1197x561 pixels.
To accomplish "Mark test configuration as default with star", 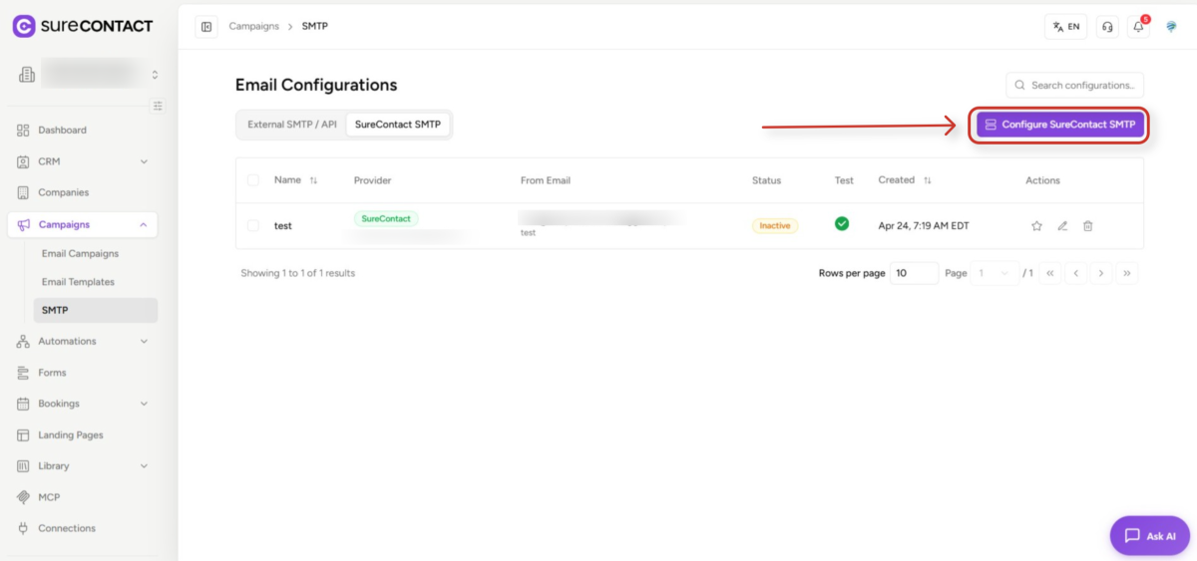I will (1036, 226).
